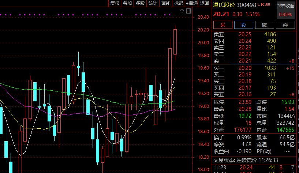Open the 统计 statistics tool
Screen dimensions: 299x173
(153, 3)
